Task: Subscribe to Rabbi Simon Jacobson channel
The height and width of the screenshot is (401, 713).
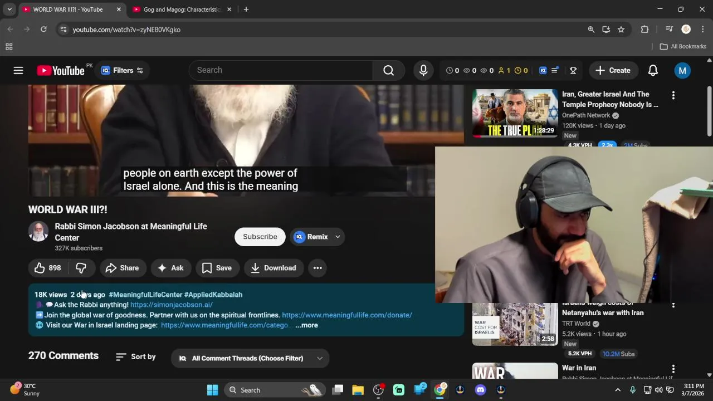Action: pos(260,237)
